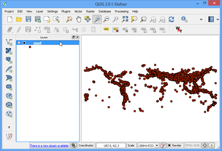Screen dimensions: 222x151
Task: Click the Save As floppy with pencil icon
Action: click(38, 19)
